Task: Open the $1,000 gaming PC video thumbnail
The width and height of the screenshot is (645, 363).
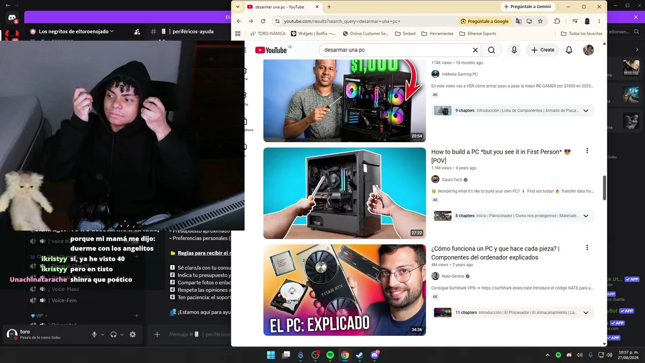Action: (x=345, y=100)
